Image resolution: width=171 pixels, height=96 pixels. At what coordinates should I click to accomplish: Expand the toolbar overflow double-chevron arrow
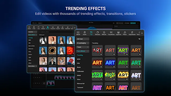[x=142, y=33]
